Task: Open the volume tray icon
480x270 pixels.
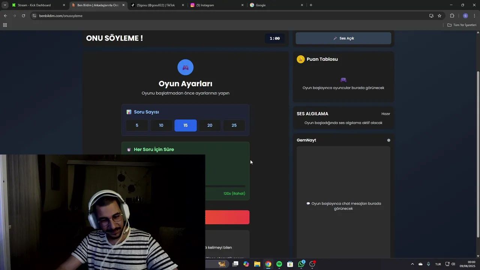Action: pos(453,264)
